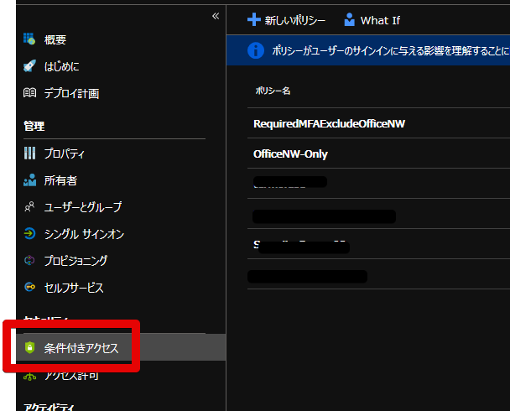This screenshot has width=510, height=411.
Task: Click the blue banner message text
Action: pyautogui.click(x=391, y=50)
